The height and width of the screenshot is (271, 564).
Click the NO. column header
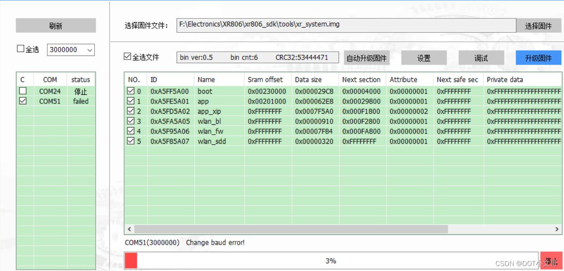tap(136, 80)
